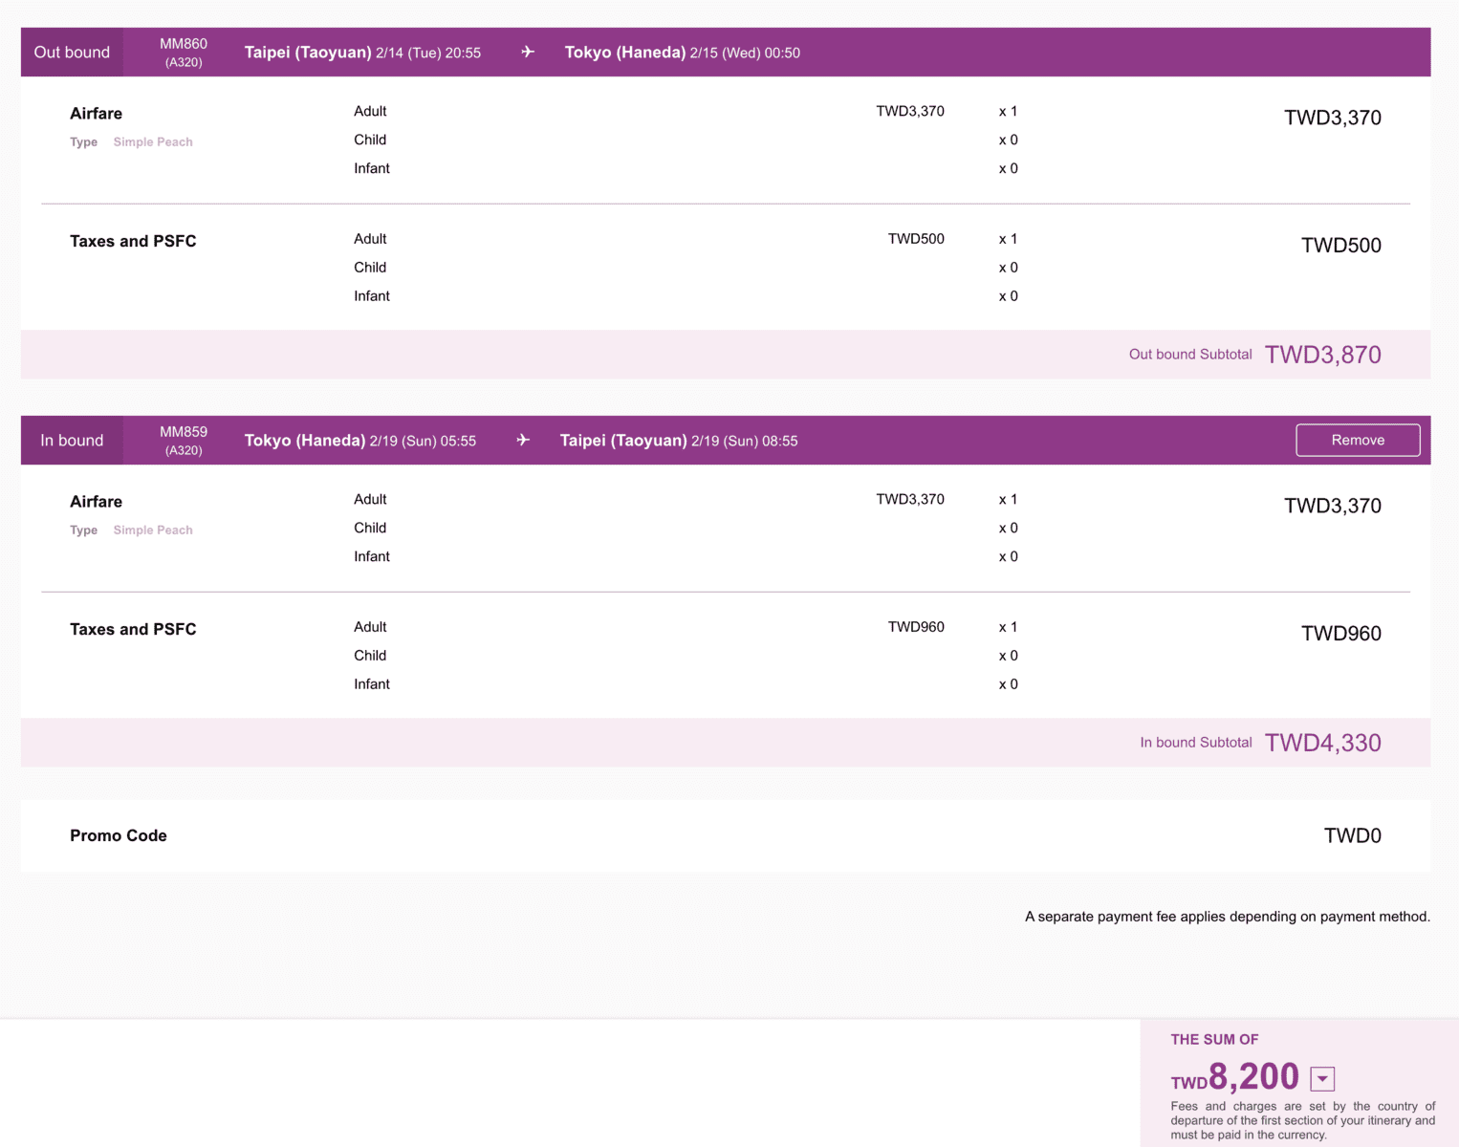This screenshot has height=1147, width=1459.
Task: Click the fees and charges disclaimer
Action: [1303, 1120]
